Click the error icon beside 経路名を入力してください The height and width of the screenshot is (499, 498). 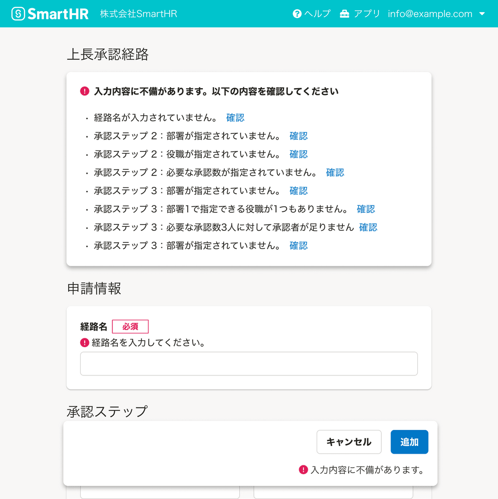point(85,342)
